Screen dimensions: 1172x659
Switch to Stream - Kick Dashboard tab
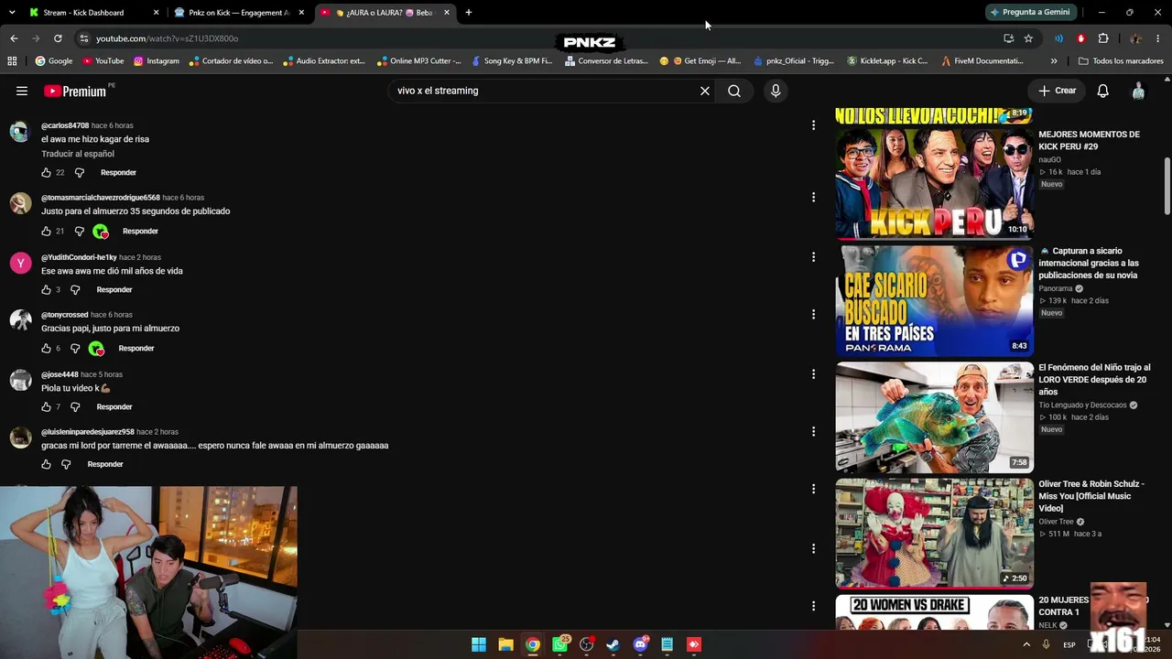[83, 13]
